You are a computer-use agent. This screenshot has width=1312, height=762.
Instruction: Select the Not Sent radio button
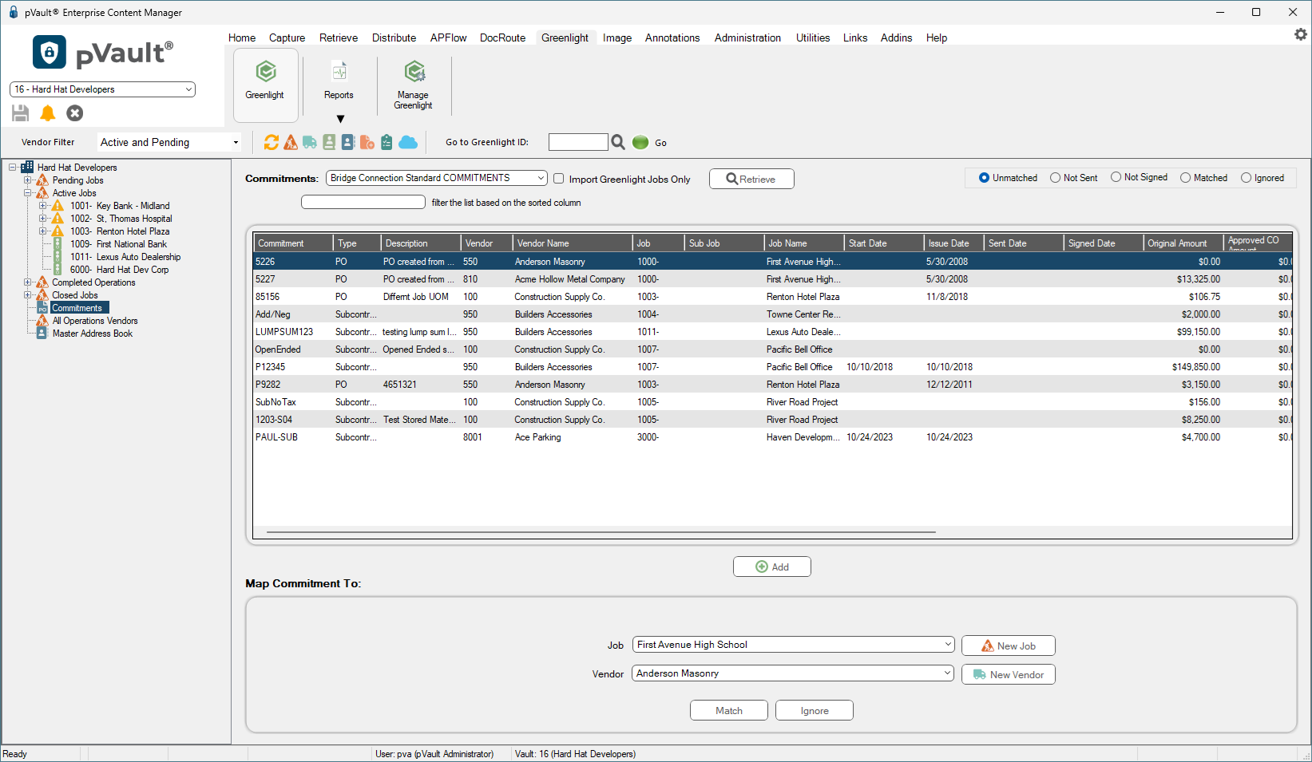1056,178
